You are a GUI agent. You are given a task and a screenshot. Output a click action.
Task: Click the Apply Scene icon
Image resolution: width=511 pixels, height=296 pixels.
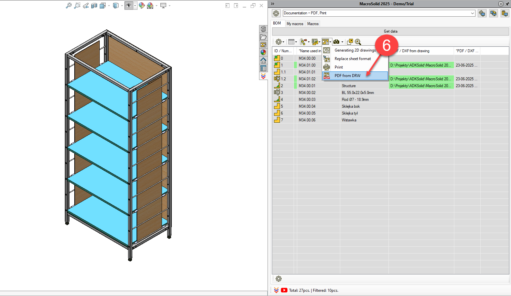[150, 6]
